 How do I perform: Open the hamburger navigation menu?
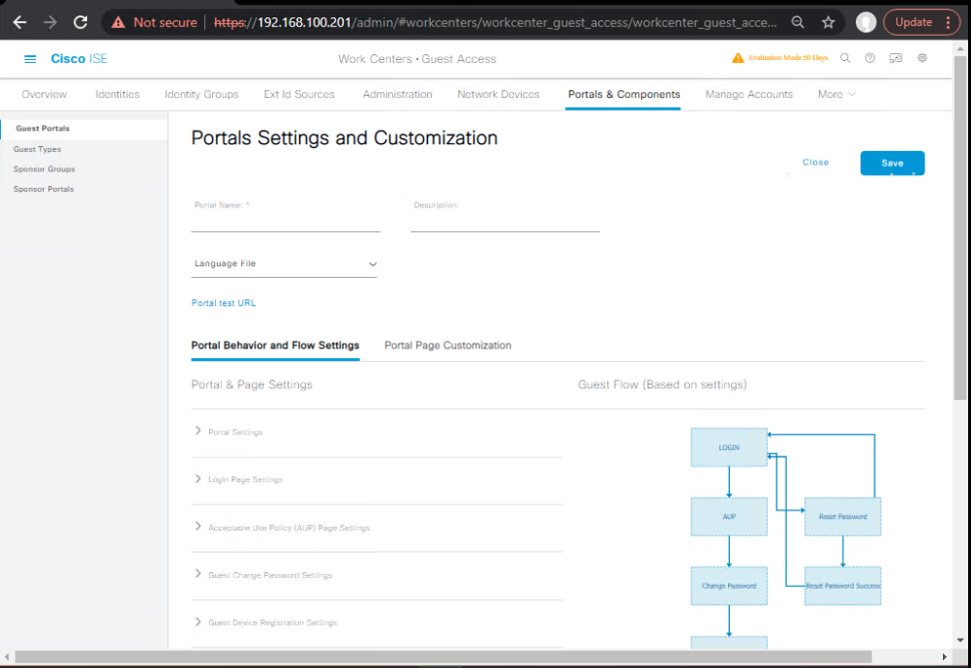pyautogui.click(x=30, y=59)
